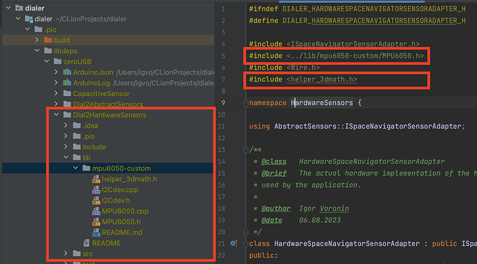Click the Wire.h include on line 6
The height and width of the screenshot is (264, 477).
[x=303, y=68]
